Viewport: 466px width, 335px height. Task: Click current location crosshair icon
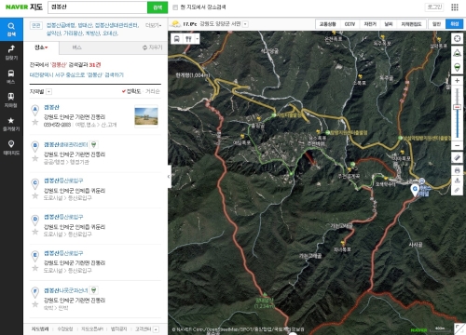click(457, 38)
